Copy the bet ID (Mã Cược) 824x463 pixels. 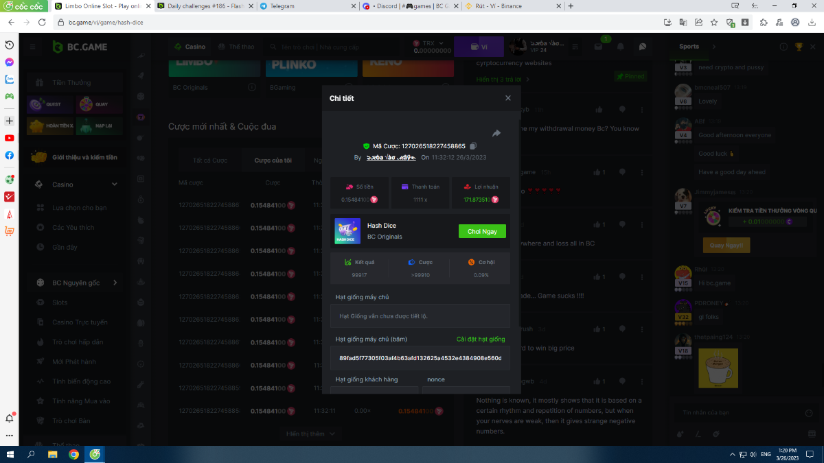click(473, 146)
